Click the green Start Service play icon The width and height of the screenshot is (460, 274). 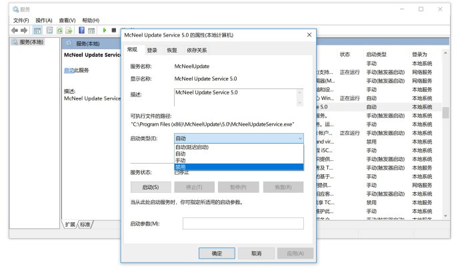tap(105, 30)
